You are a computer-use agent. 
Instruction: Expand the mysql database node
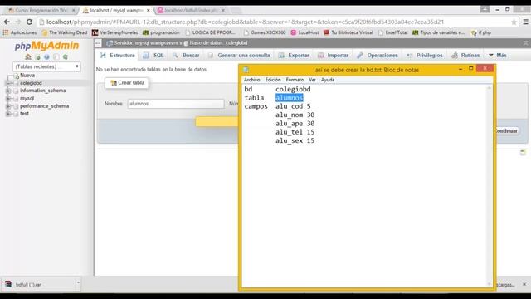[x=8, y=99]
